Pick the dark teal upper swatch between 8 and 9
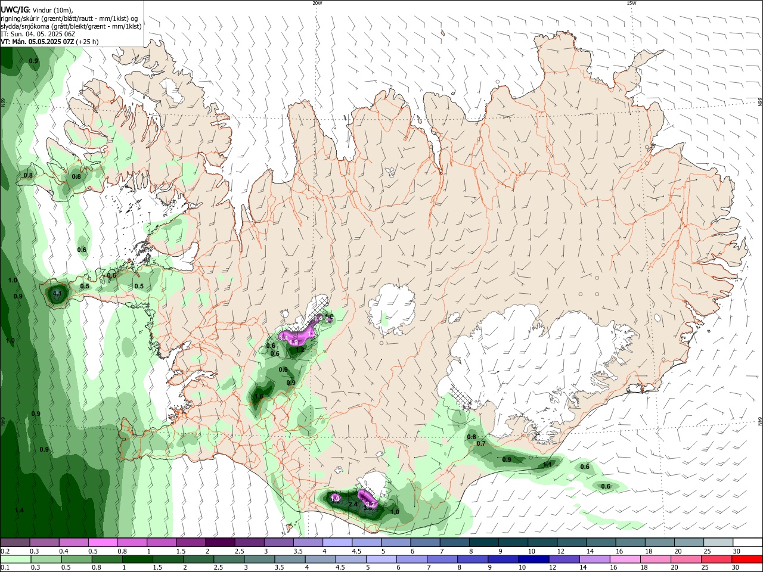This screenshot has height=572, width=763. point(484,542)
